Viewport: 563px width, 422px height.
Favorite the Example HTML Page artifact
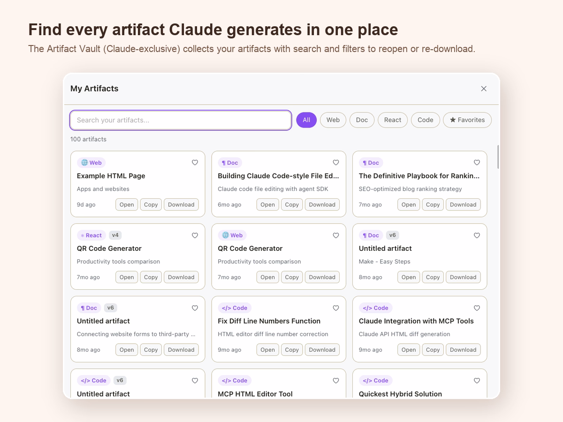point(195,163)
